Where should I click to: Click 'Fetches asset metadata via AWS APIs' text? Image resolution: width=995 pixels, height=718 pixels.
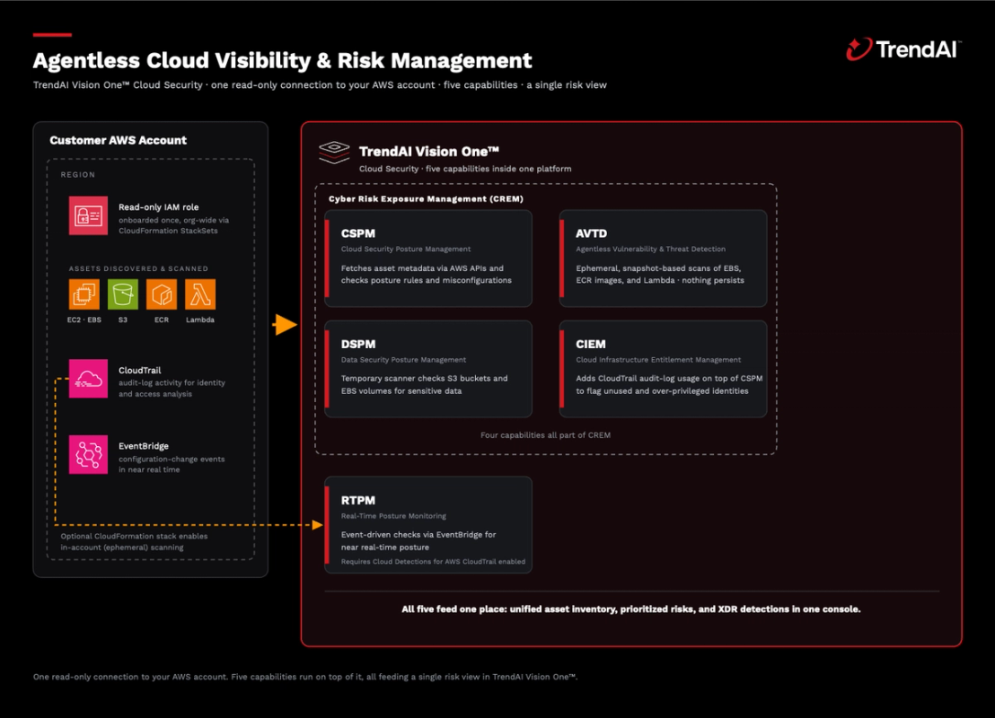pos(422,268)
